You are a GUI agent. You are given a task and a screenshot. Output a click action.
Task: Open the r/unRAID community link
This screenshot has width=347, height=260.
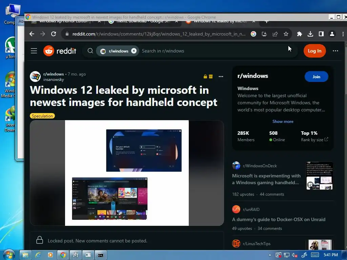[251, 209]
